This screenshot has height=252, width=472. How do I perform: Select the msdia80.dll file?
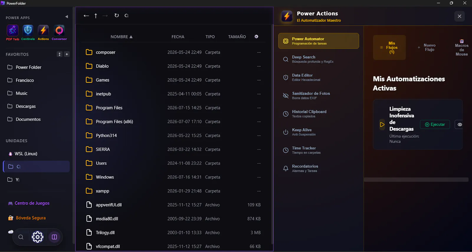(x=173, y=218)
